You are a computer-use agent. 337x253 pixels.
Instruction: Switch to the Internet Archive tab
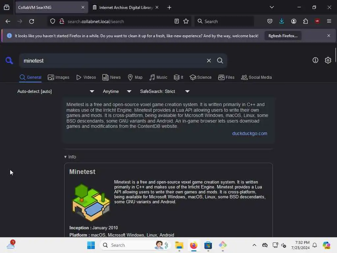pos(126,8)
